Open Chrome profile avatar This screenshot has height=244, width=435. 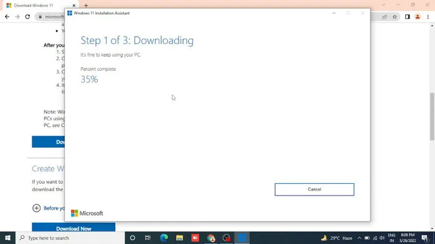418,17
